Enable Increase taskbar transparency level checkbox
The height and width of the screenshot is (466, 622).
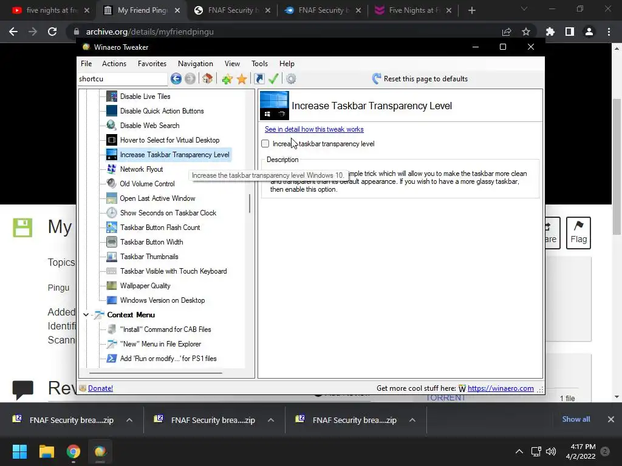(x=265, y=144)
